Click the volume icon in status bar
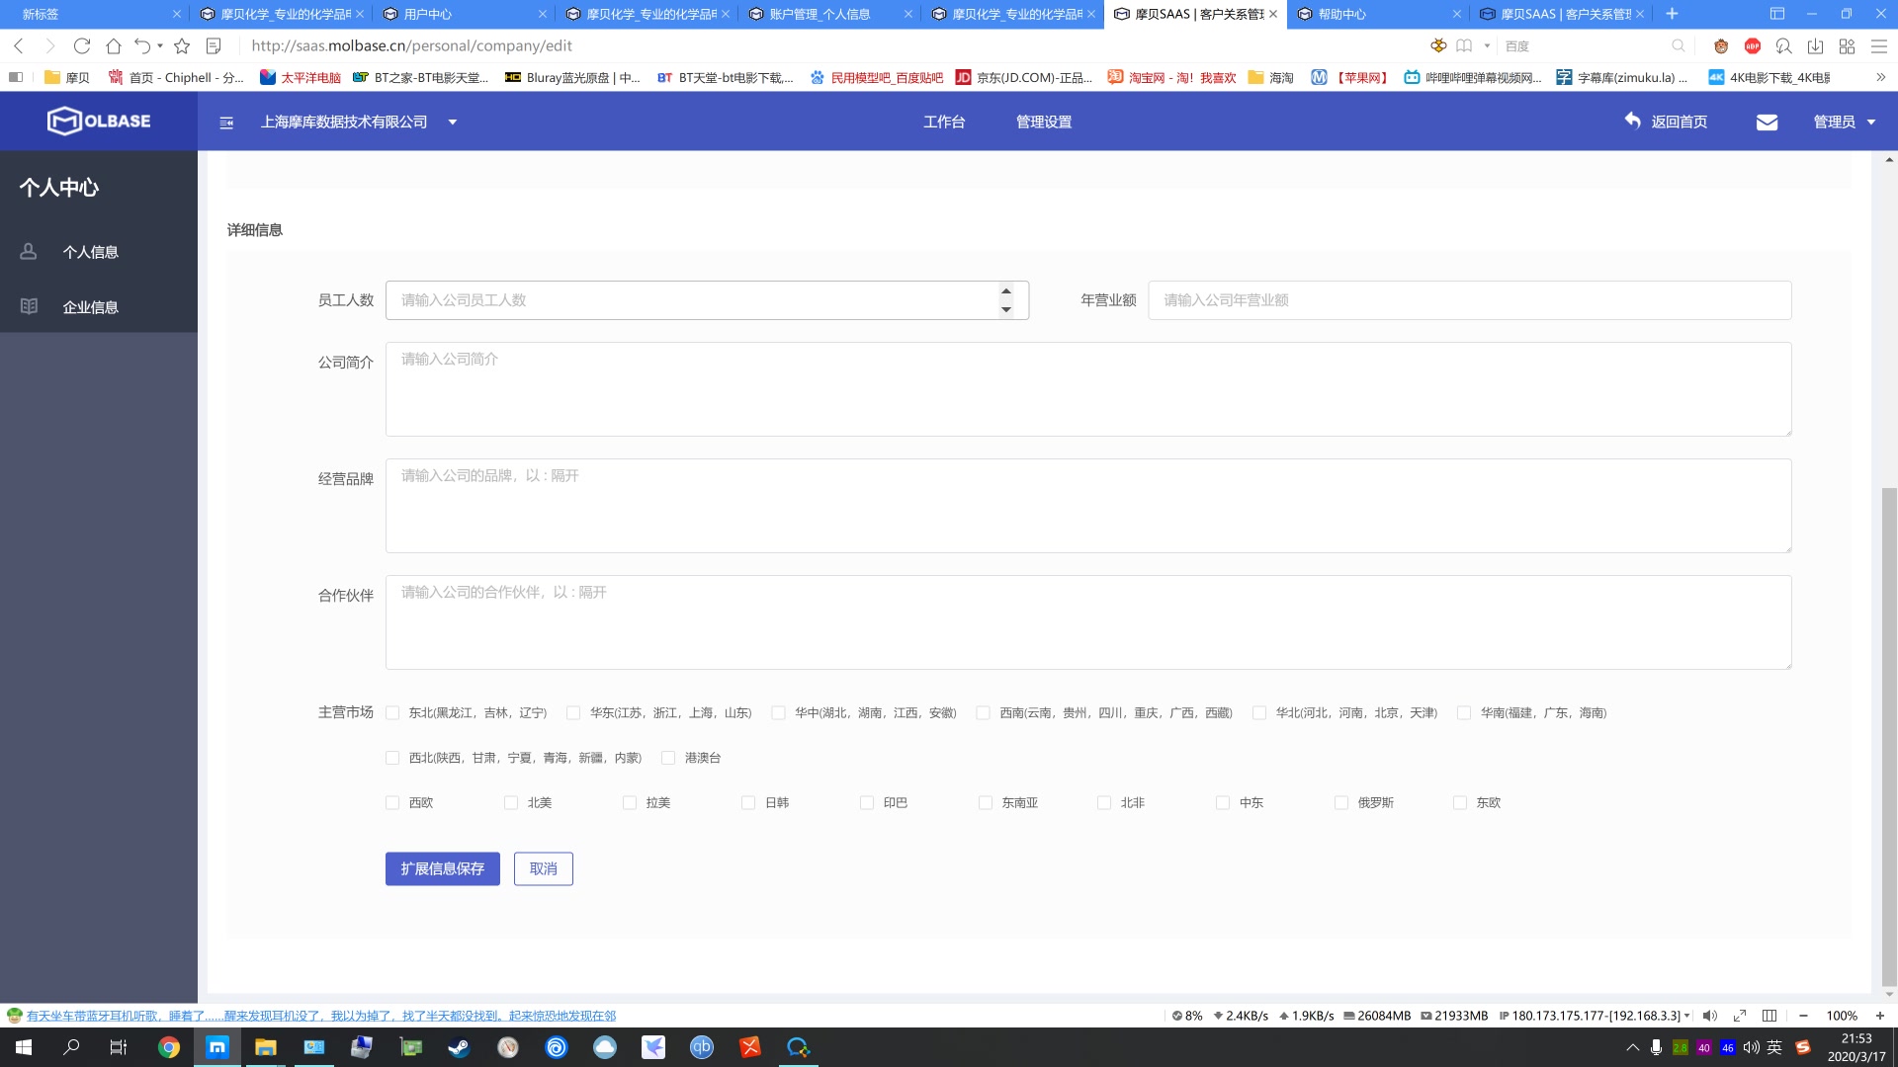Viewport: 1898px width, 1067px height. coord(1710,1016)
